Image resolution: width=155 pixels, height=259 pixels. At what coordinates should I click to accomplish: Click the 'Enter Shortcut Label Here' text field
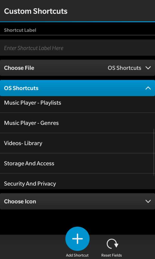(77, 48)
